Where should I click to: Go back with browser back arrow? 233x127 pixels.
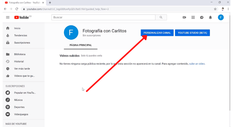[5, 9]
